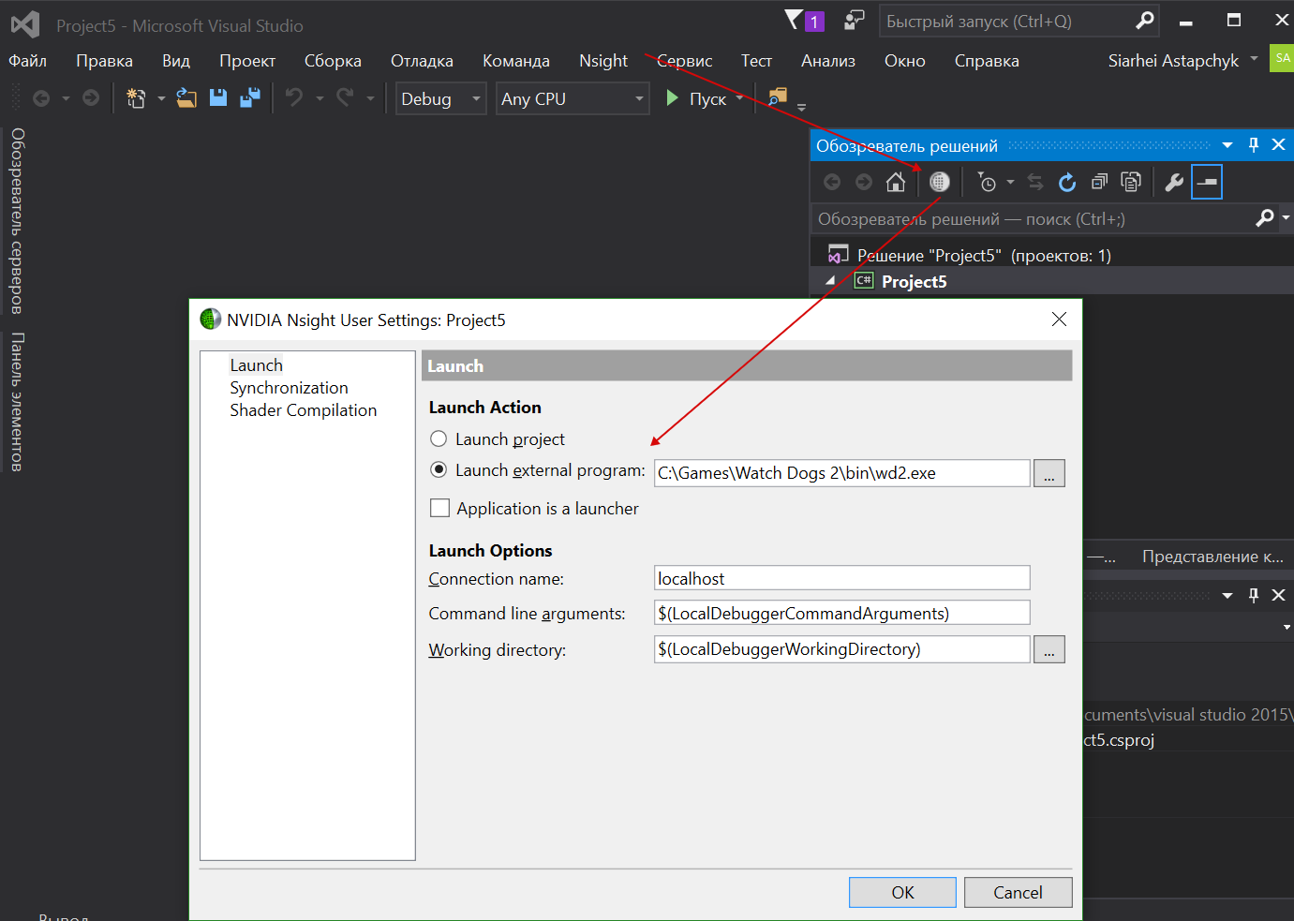Viewport: 1294px width, 921px height.
Task: Open the Undo history dropdown arrow
Action: pyautogui.click(x=320, y=98)
